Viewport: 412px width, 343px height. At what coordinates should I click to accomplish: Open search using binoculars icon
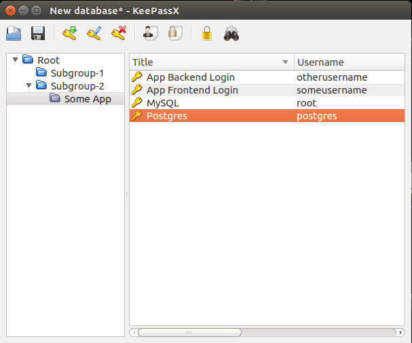(231, 33)
